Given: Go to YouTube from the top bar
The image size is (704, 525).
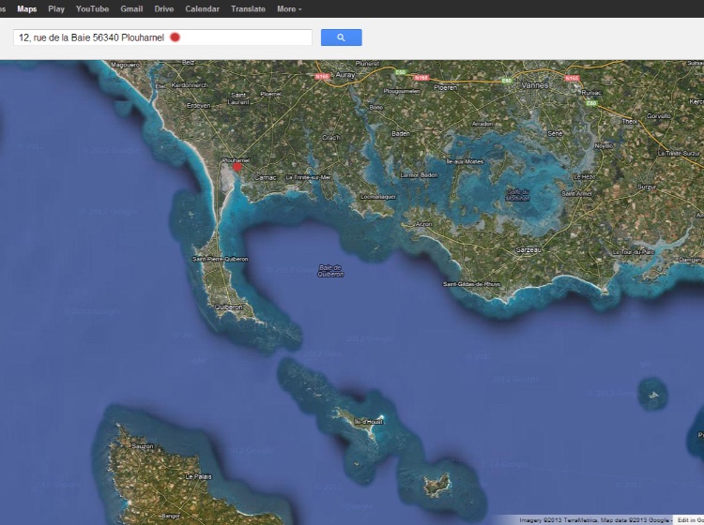Looking at the screenshot, I should [x=92, y=8].
